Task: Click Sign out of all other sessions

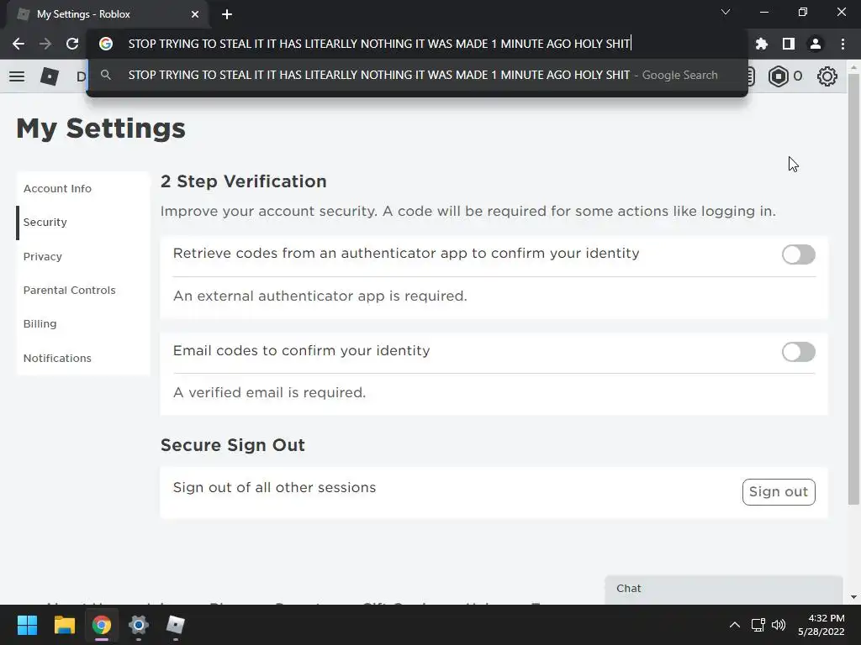Action: coord(778,492)
